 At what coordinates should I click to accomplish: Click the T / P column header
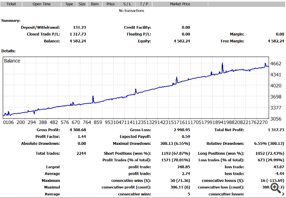144,4
